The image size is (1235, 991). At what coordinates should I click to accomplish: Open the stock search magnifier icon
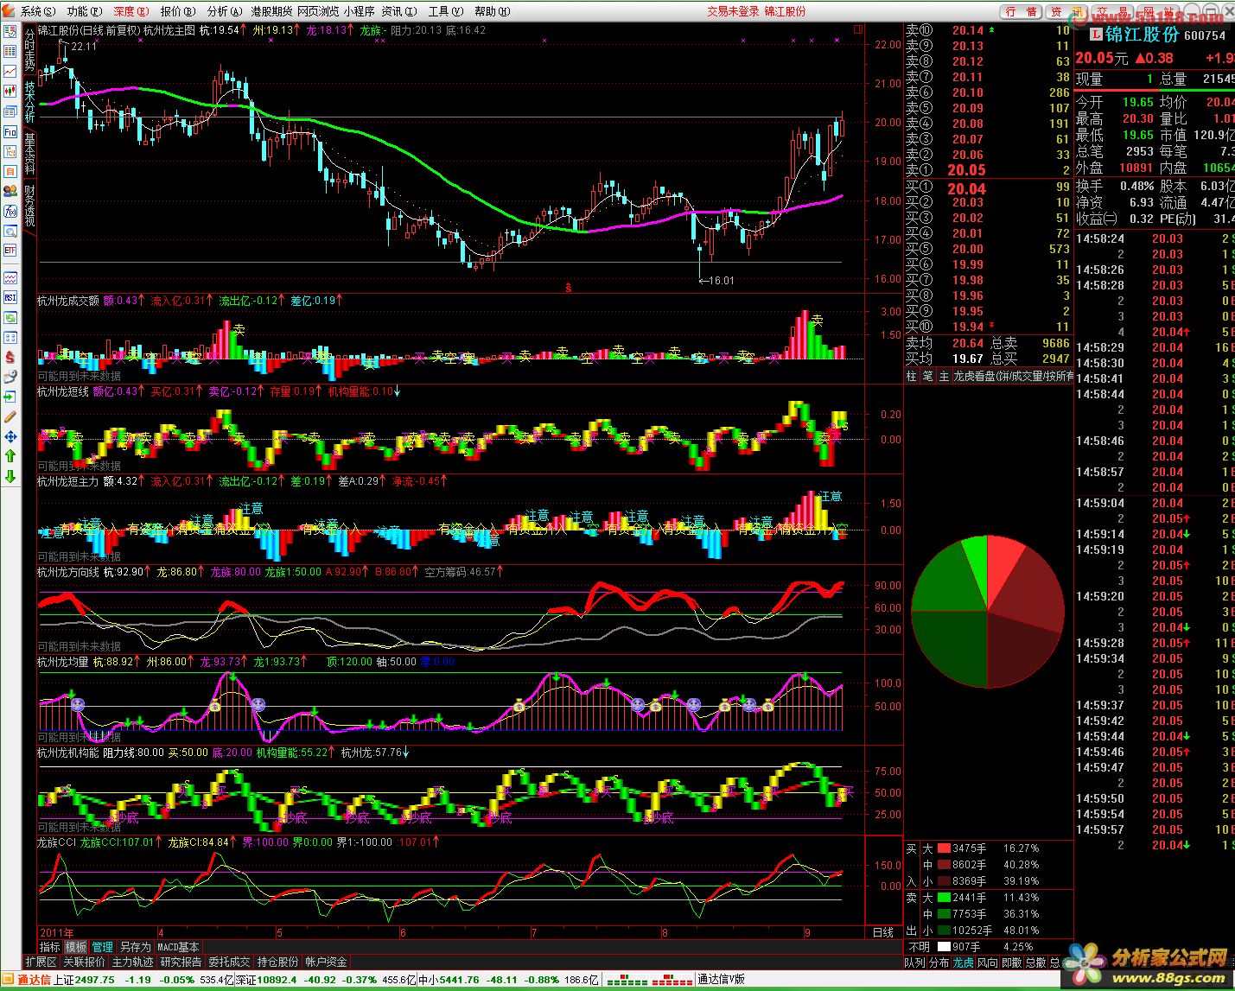click(x=10, y=231)
